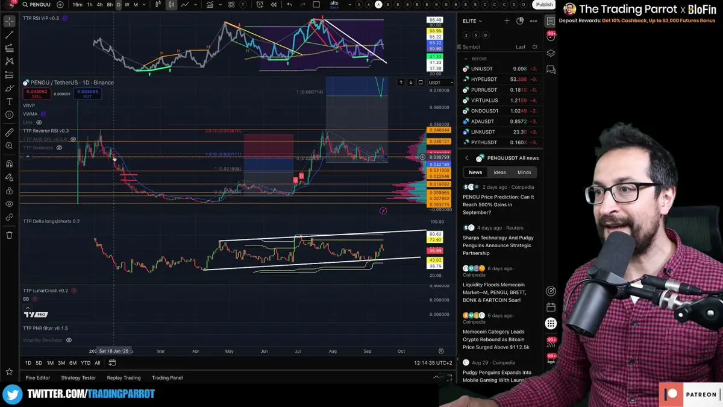Select the D daily timeframe
This screenshot has height=407, width=723.
click(119, 4)
